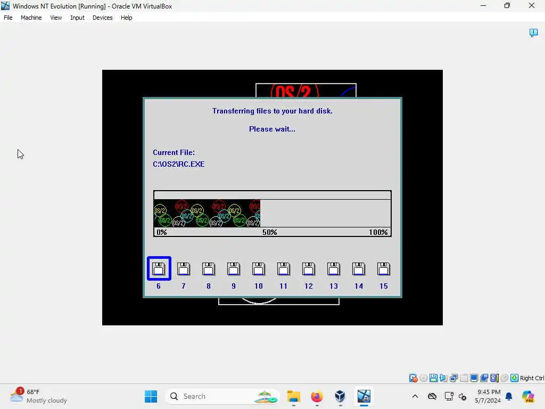
Task: Open the View menu
Action: tap(56, 18)
